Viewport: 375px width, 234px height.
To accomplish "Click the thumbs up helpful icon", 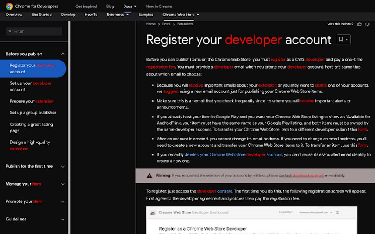I will pos(360,24).
